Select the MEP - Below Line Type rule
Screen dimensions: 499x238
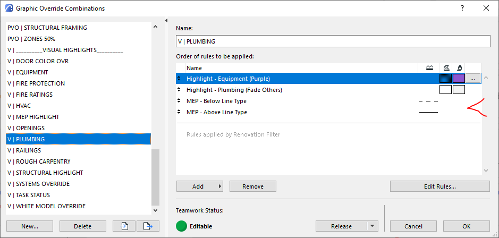pos(328,101)
